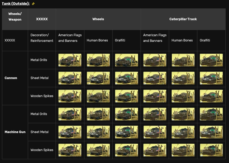Image resolution: width=229 pixels, height=163 pixels.
Task: Open Machine Gun Wooden Spikes Caterpillar American Flags thumbnail
Action: tap(155, 150)
